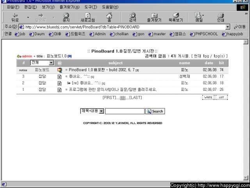Click the notice post monitor icon

[60, 70]
